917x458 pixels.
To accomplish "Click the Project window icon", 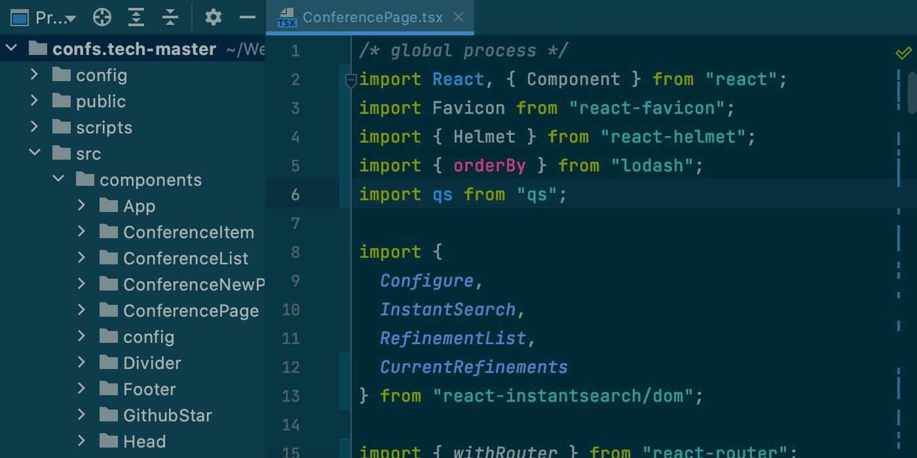I will tap(20, 18).
